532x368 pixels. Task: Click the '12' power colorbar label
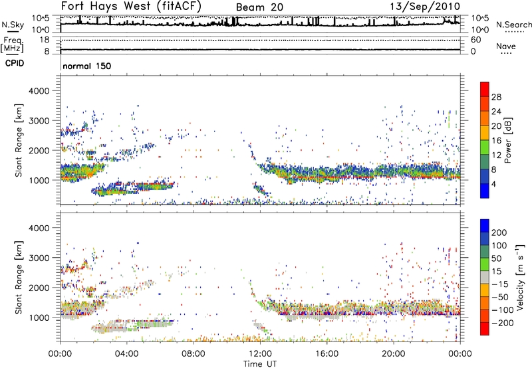tap(496, 155)
